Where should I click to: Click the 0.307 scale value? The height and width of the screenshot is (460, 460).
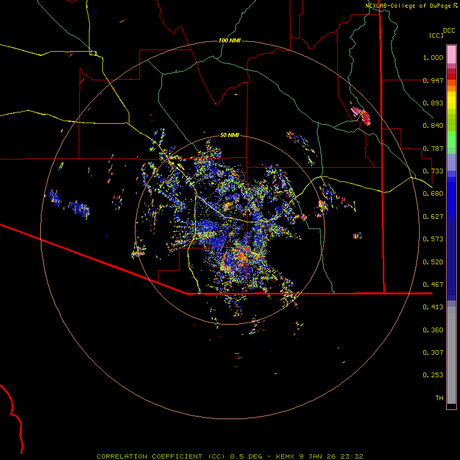(433, 353)
